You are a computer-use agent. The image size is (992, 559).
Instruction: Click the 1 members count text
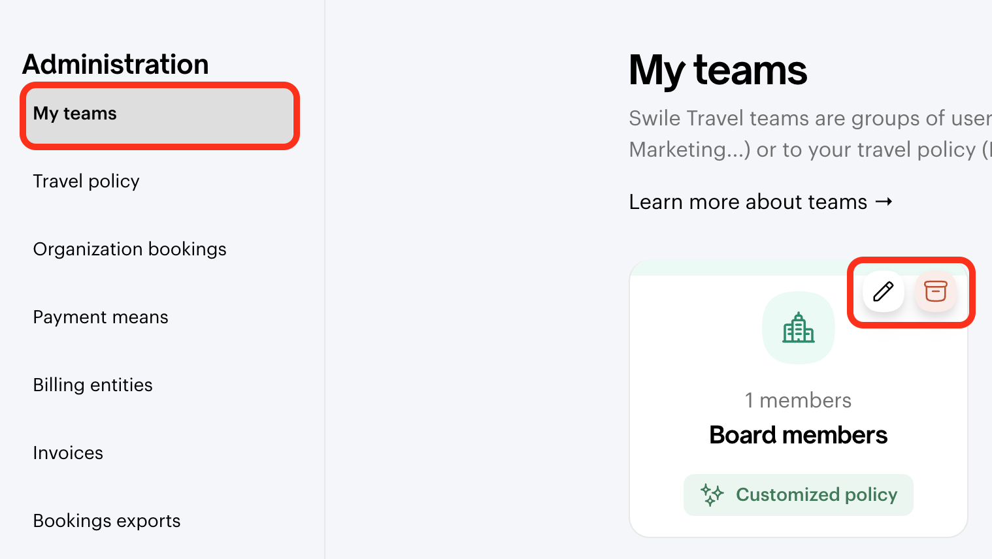pyautogui.click(x=799, y=400)
